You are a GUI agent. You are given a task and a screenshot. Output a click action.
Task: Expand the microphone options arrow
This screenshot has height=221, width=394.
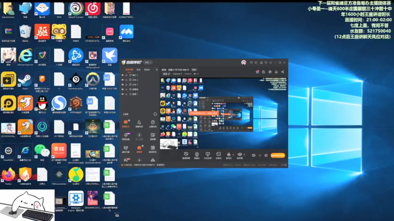point(233,155)
